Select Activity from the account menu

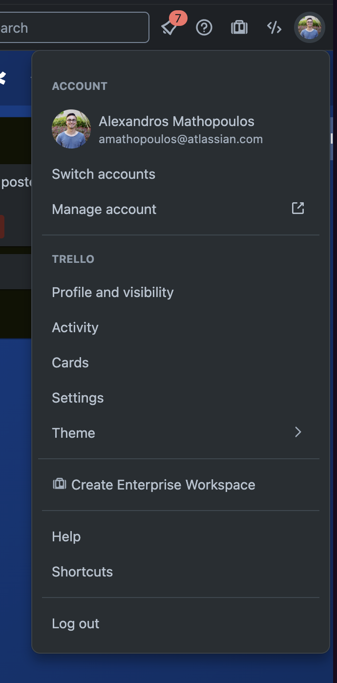[x=75, y=327]
